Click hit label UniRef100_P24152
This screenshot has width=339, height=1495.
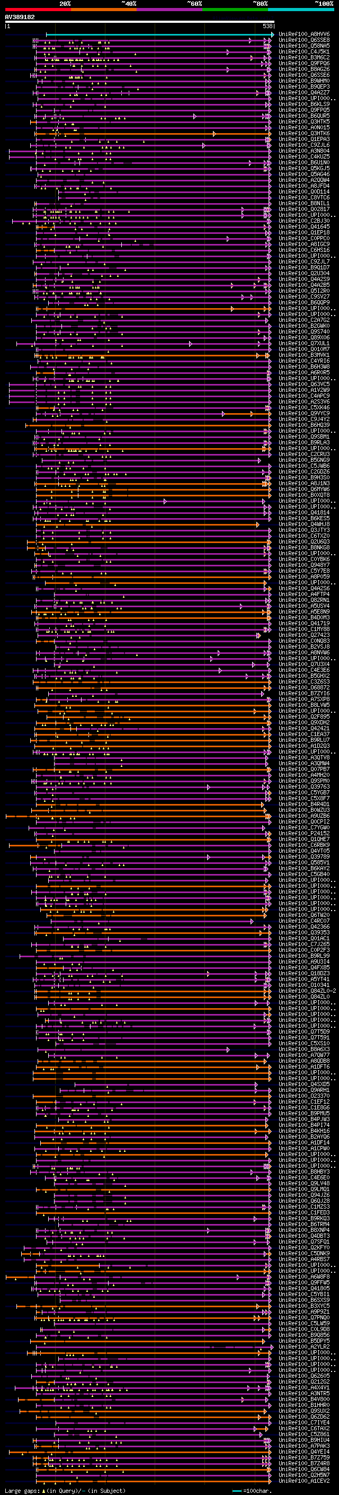pyautogui.click(x=304, y=833)
